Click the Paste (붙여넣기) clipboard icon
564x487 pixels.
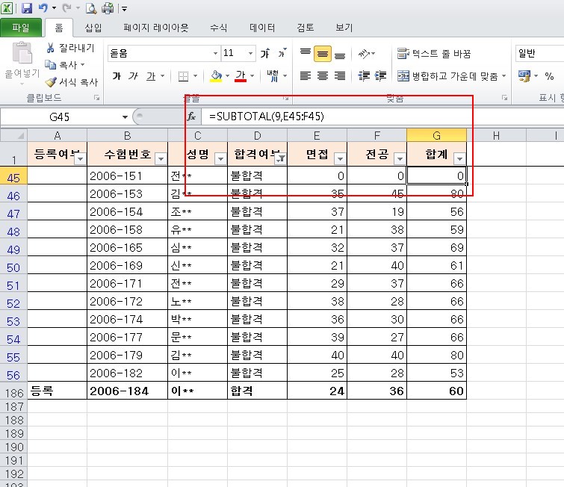pyautogui.click(x=22, y=52)
